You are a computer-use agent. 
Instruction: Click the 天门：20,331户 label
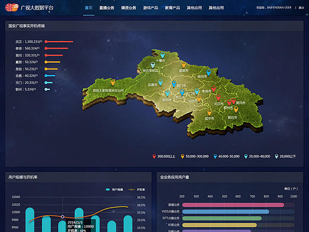coord(27,83)
